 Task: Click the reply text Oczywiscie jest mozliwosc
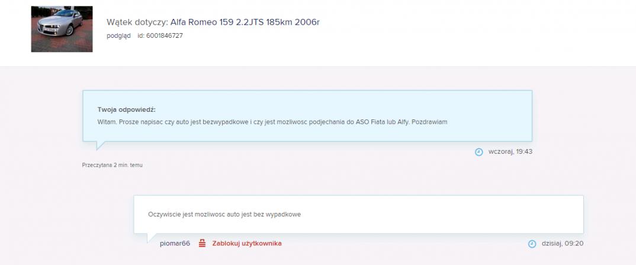(x=224, y=215)
